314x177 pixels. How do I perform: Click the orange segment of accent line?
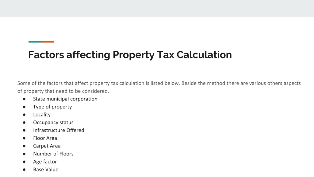[48, 42]
